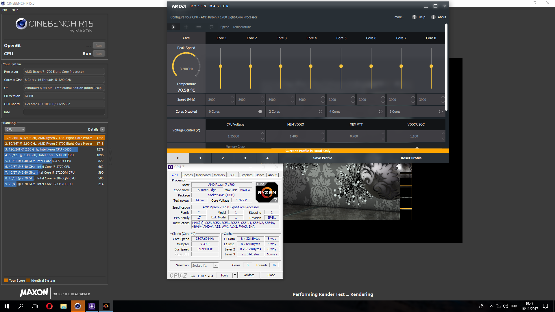Click the Ryzen logo in CPU-Z
Viewport: 555px width, 312px height.
tap(267, 192)
